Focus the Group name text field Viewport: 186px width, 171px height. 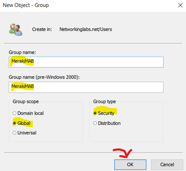click(86, 62)
